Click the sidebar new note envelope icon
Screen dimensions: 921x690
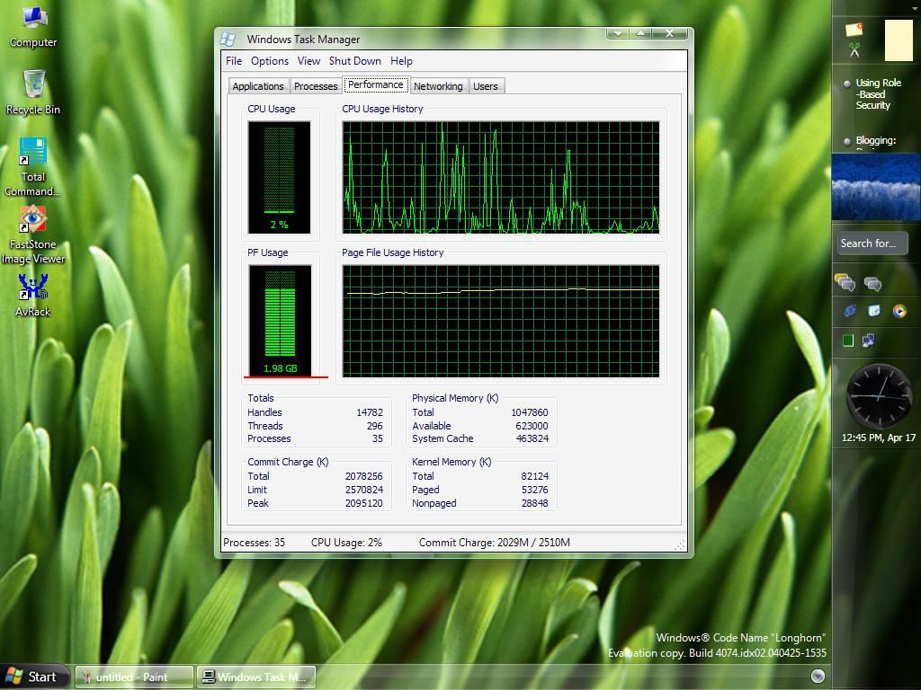click(854, 29)
